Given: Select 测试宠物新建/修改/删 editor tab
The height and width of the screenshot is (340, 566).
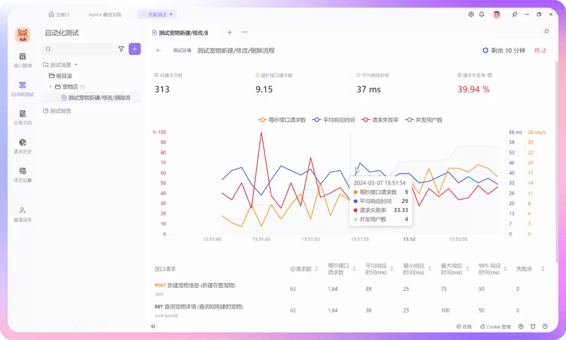Looking at the screenshot, I should [x=180, y=32].
